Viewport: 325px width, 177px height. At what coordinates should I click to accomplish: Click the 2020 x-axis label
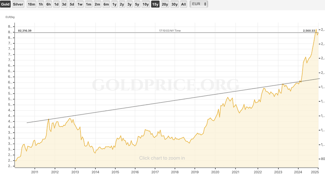coord(215,172)
